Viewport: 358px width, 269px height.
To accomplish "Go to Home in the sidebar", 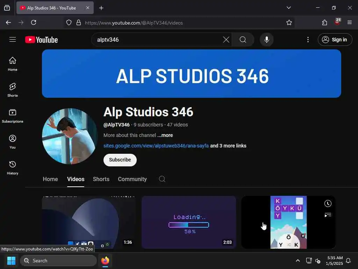I will [13, 64].
